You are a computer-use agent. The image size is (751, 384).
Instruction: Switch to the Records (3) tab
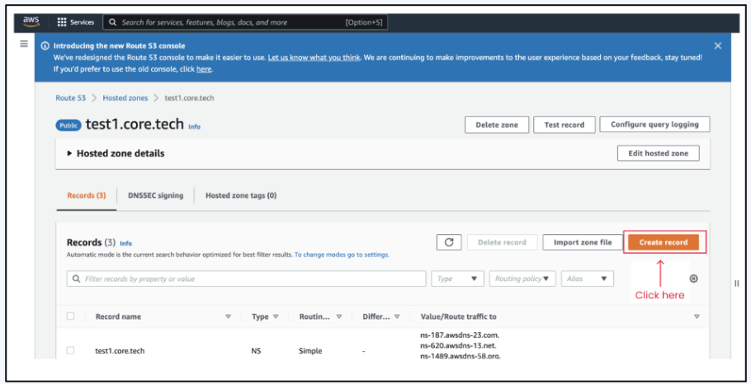(86, 195)
